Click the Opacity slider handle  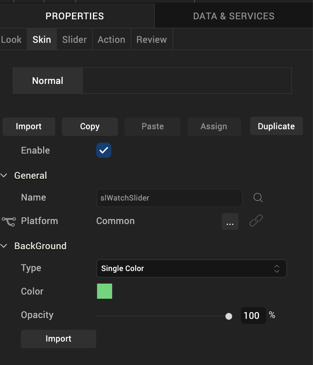pyautogui.click(x=228, y=316)
